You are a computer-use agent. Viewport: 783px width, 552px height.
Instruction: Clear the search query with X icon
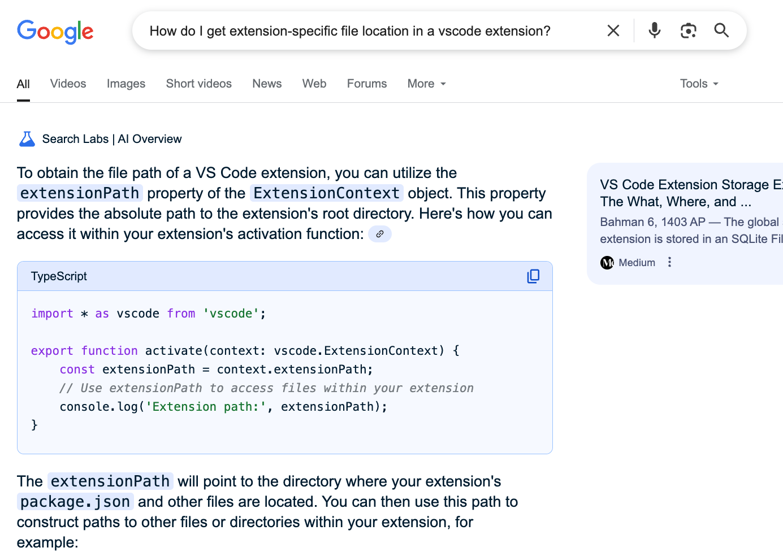pyautogui.click(x=613, y=31)
